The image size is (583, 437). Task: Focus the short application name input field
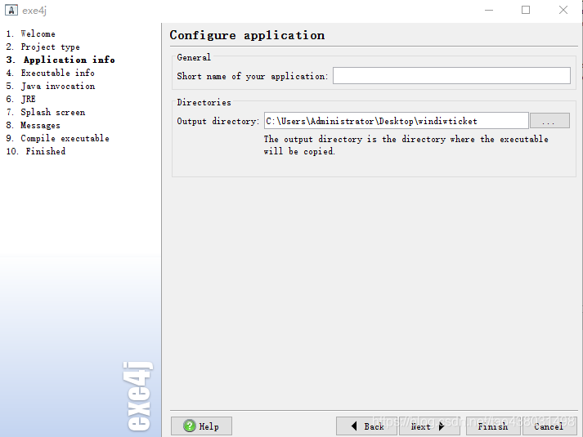pos(451,76)
